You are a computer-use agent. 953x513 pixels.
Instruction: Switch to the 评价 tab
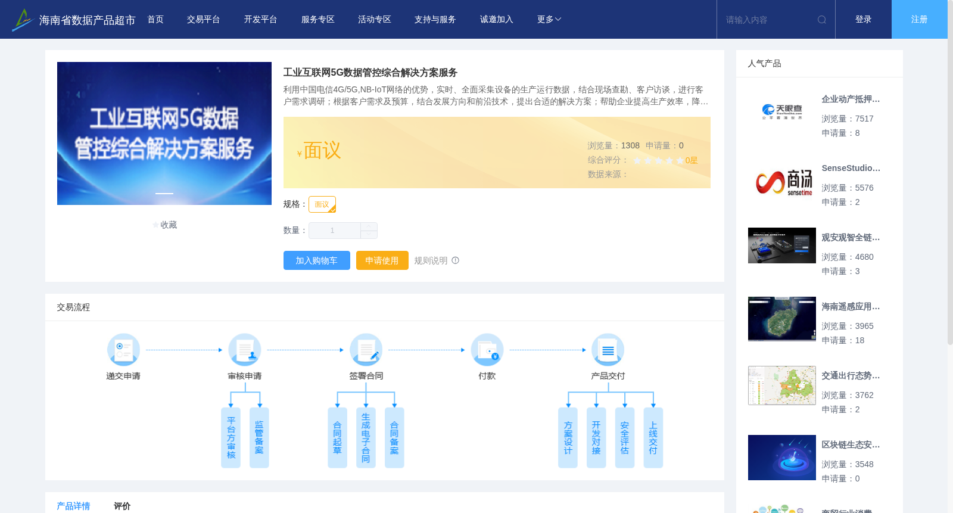122,506
